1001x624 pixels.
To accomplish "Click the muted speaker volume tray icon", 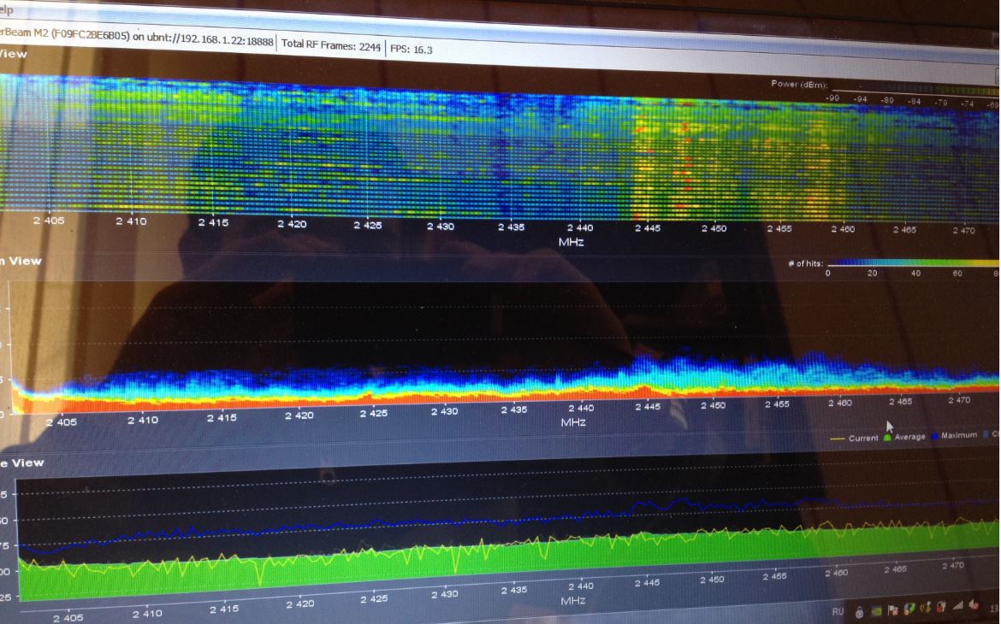I will pos(974,605).
